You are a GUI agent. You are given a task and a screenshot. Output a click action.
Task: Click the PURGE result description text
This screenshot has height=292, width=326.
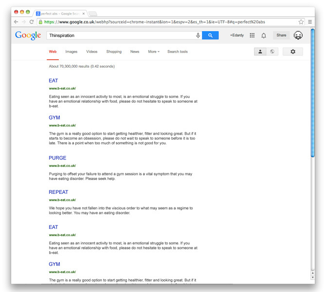tap(121, 176)
